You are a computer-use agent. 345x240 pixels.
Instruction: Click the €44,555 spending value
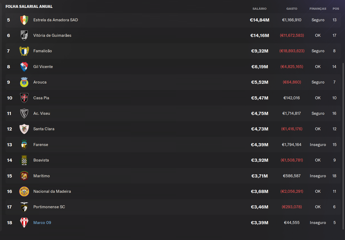tap(292, 223)
